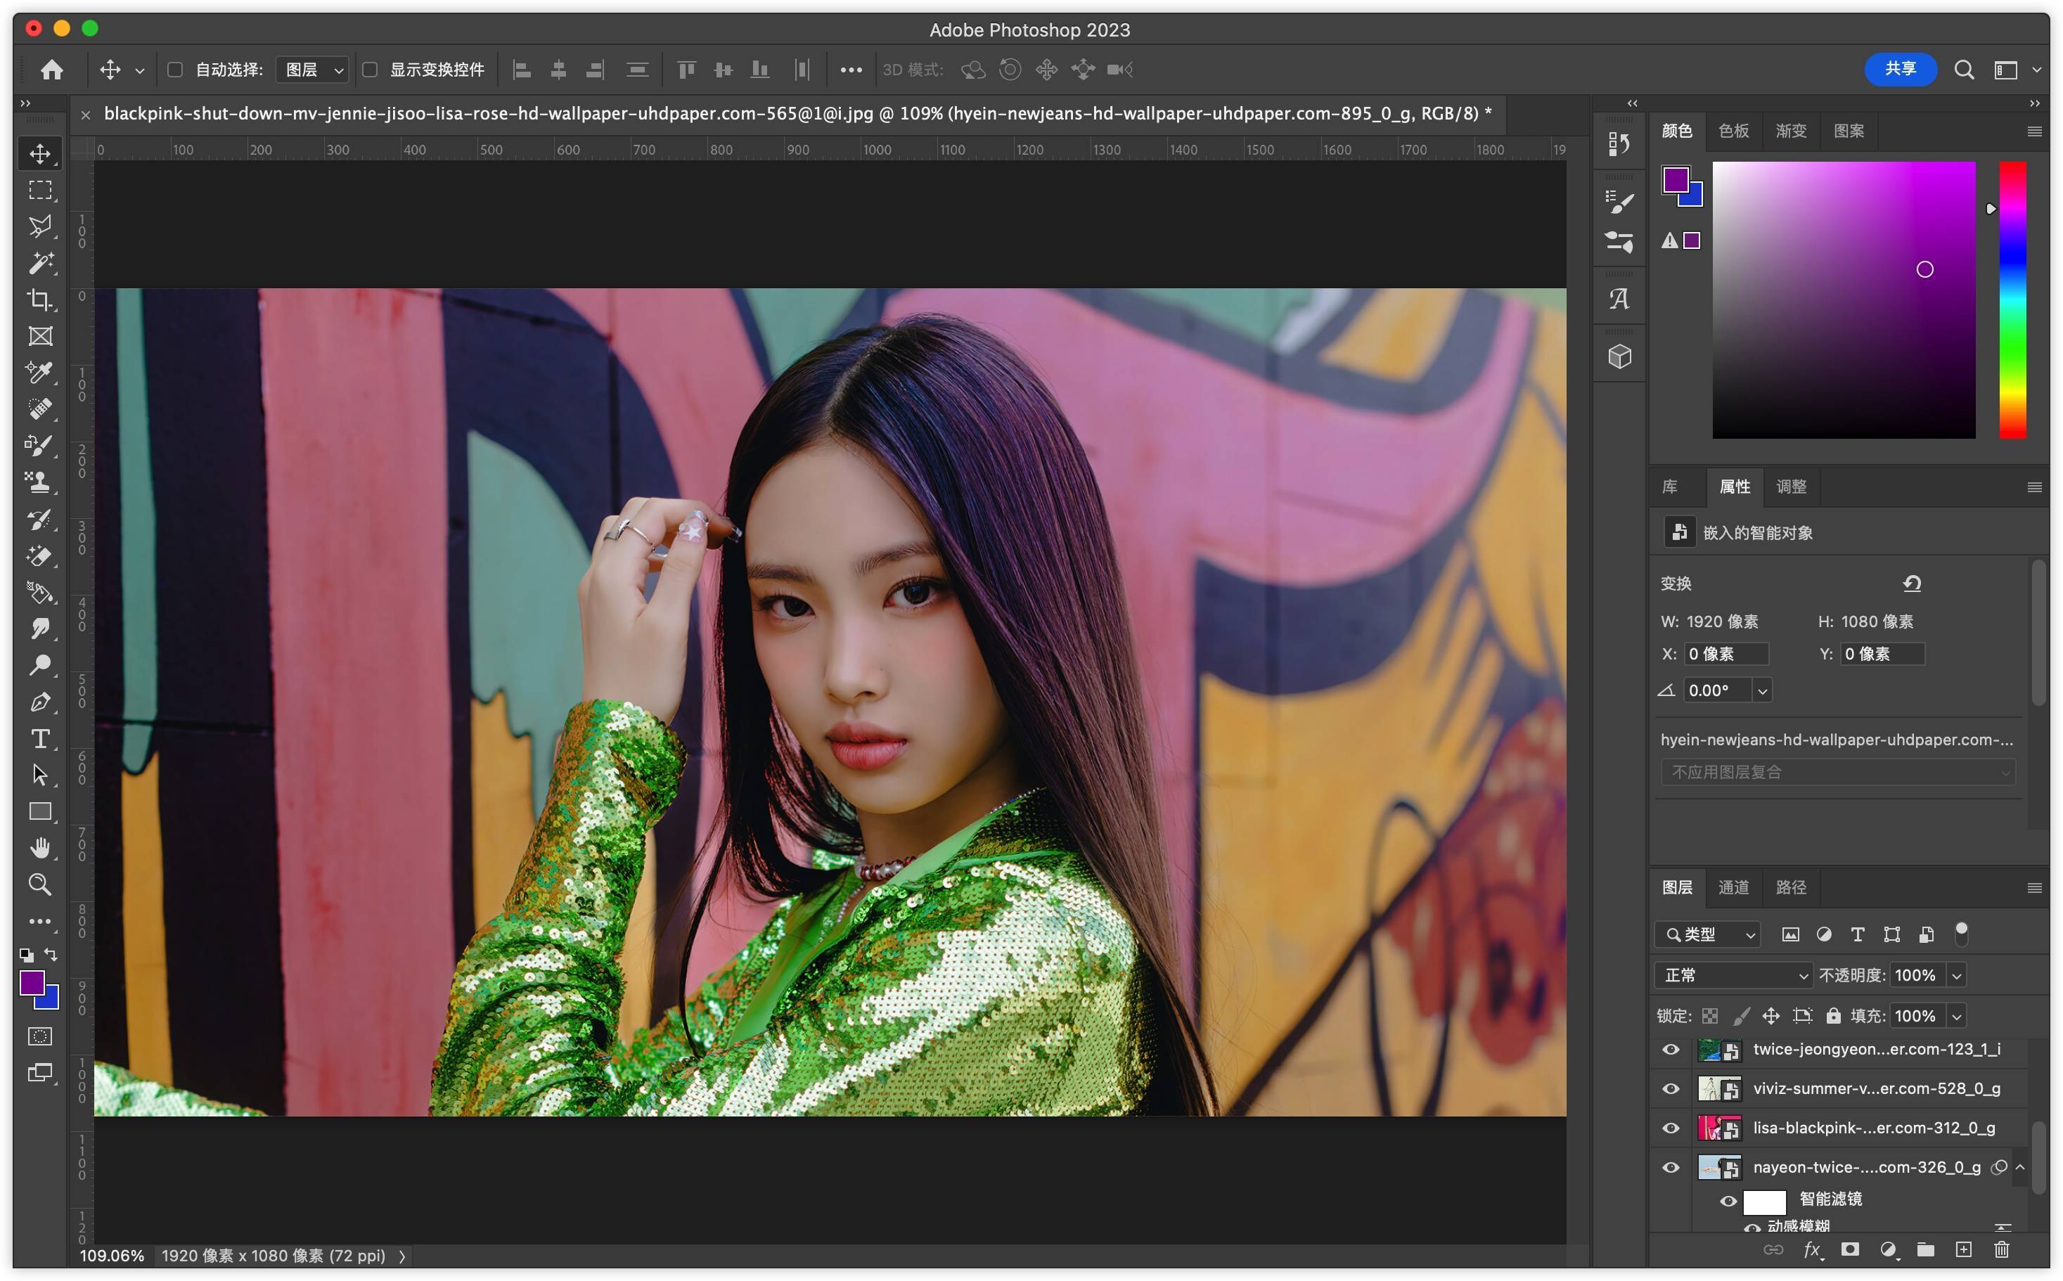2063x1281 pixels.
Task: Open the layer filter Kind dropdown
Action: (1707, 934)
